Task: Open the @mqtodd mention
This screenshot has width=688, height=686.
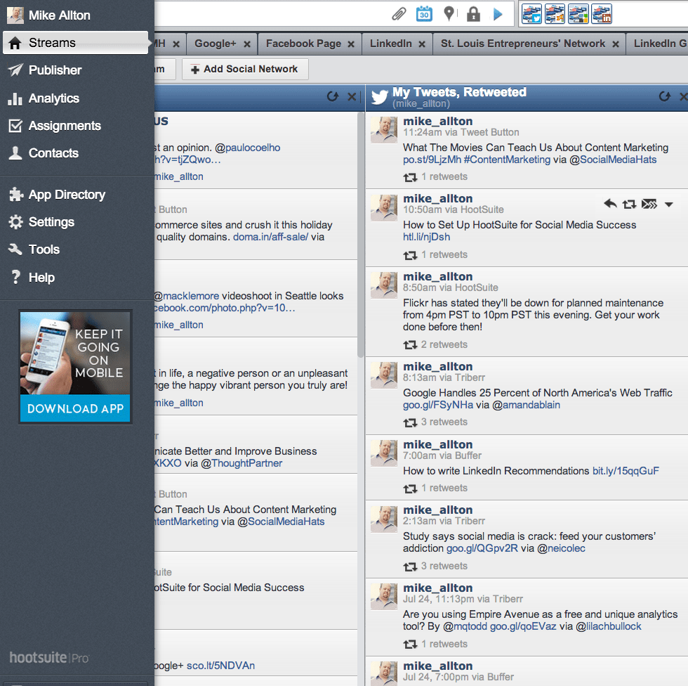Action: click(x=465, y=626)
